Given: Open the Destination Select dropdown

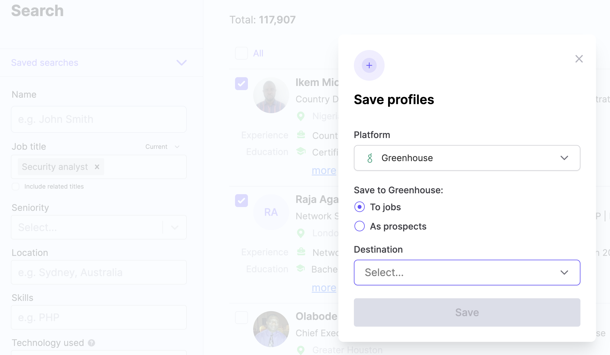Looking at the screenshot, I should (467, 273).
